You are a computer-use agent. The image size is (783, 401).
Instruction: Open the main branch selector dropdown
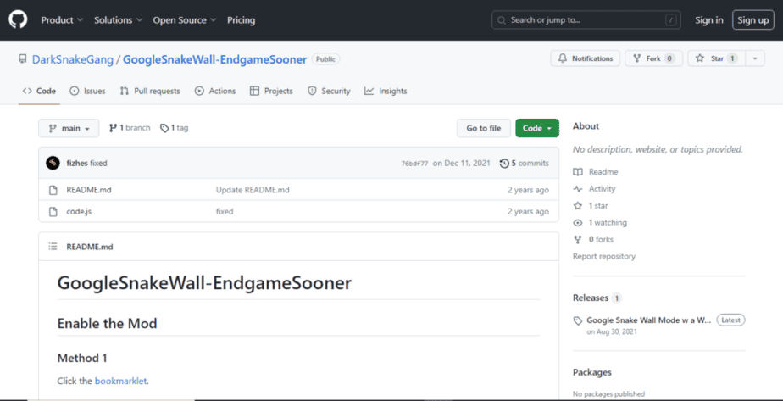point(69,128)
